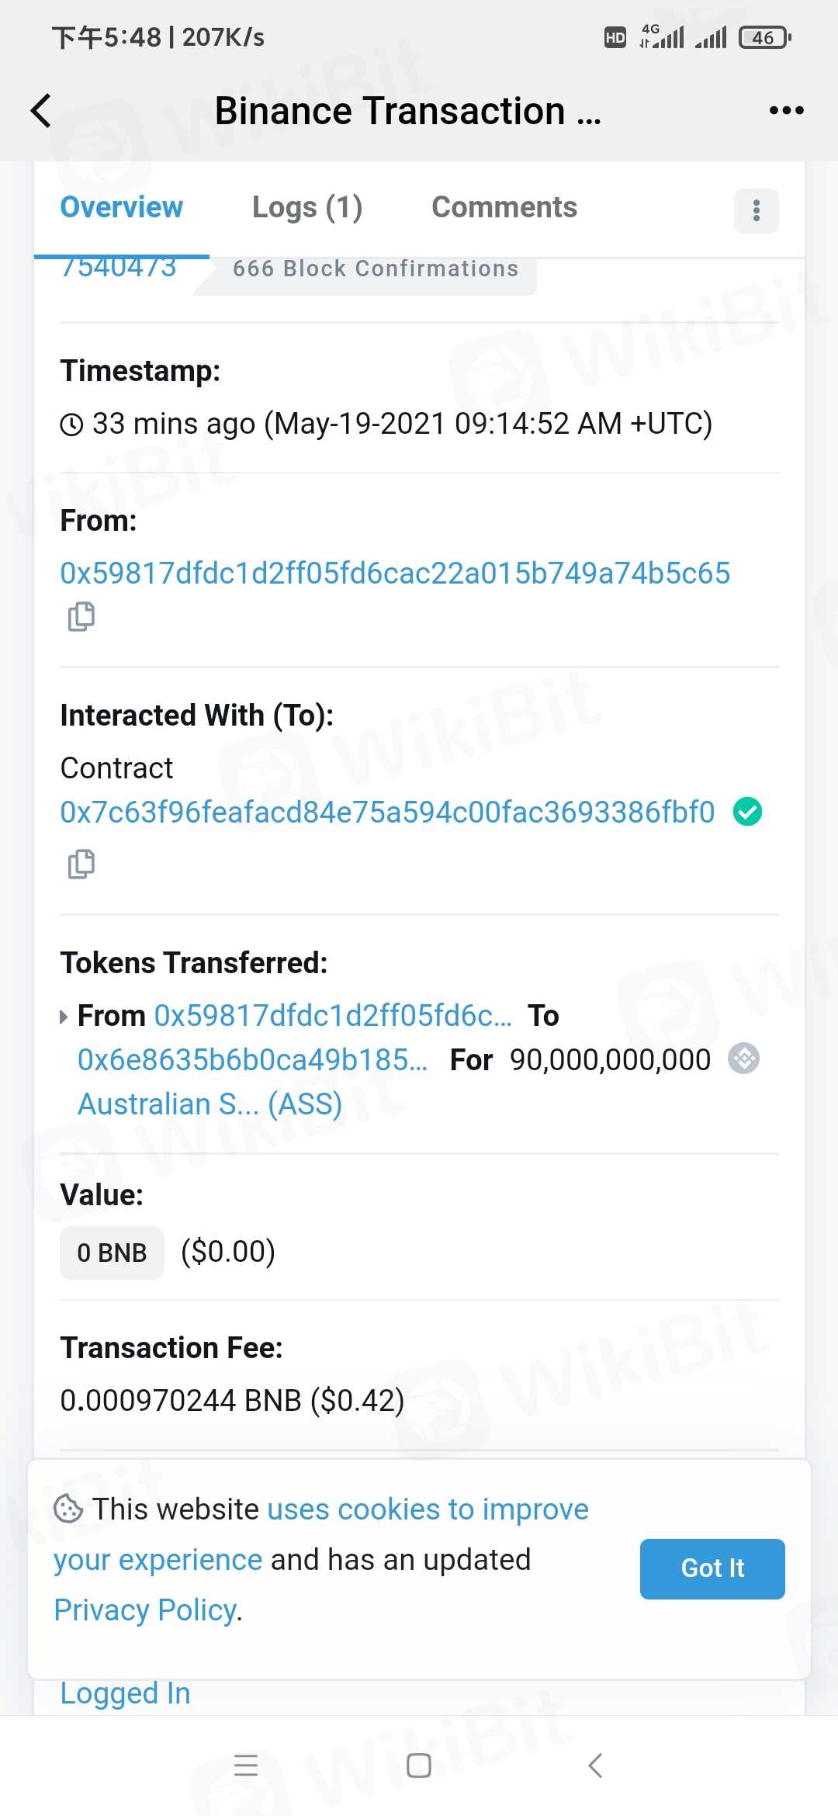The width and height of the screenshot is (838, 1816).
Task: Open the Privacy Policy link
Action: click(145, 1610)
